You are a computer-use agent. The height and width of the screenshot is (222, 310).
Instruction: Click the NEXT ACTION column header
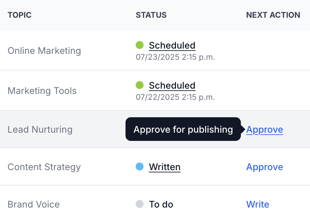click(x=273, y=15)
